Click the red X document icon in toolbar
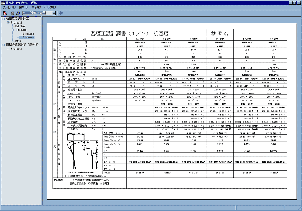This screenshot has width=302, height=211. click(5, 13)
